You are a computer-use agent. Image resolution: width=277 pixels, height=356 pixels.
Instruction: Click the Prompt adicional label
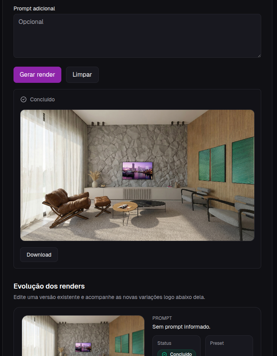(34, 8)
